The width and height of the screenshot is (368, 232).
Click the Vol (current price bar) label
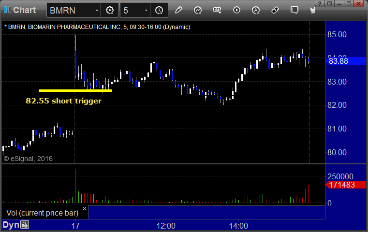(42, 213)
